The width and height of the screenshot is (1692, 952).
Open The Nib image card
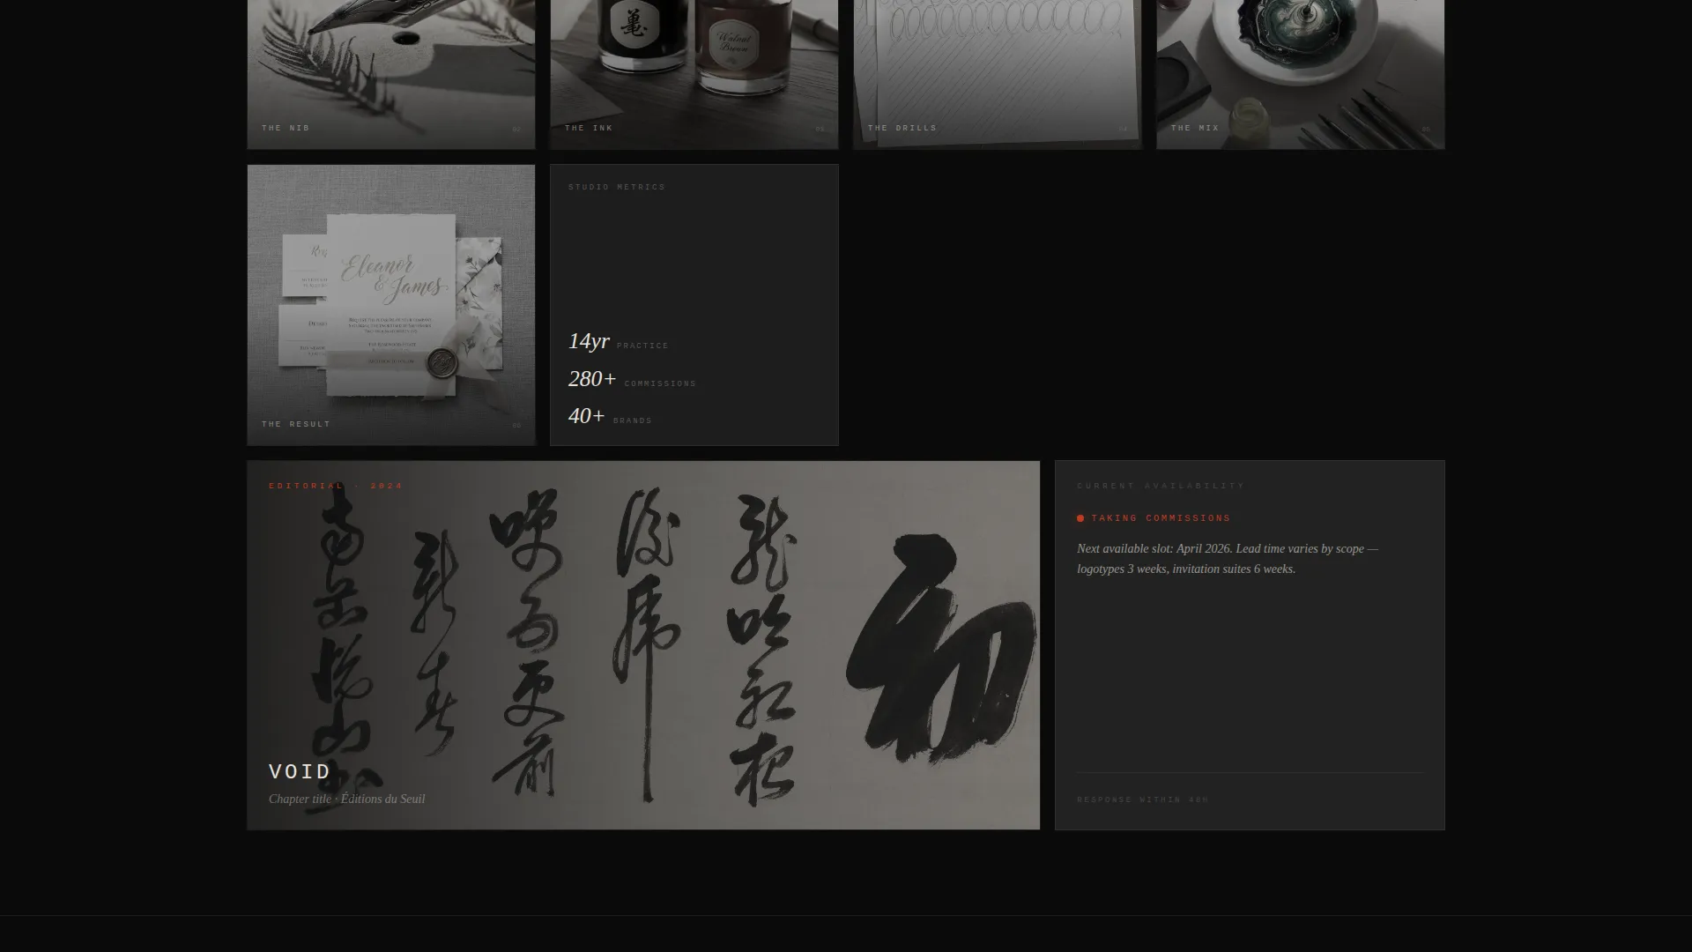point(391,74)
